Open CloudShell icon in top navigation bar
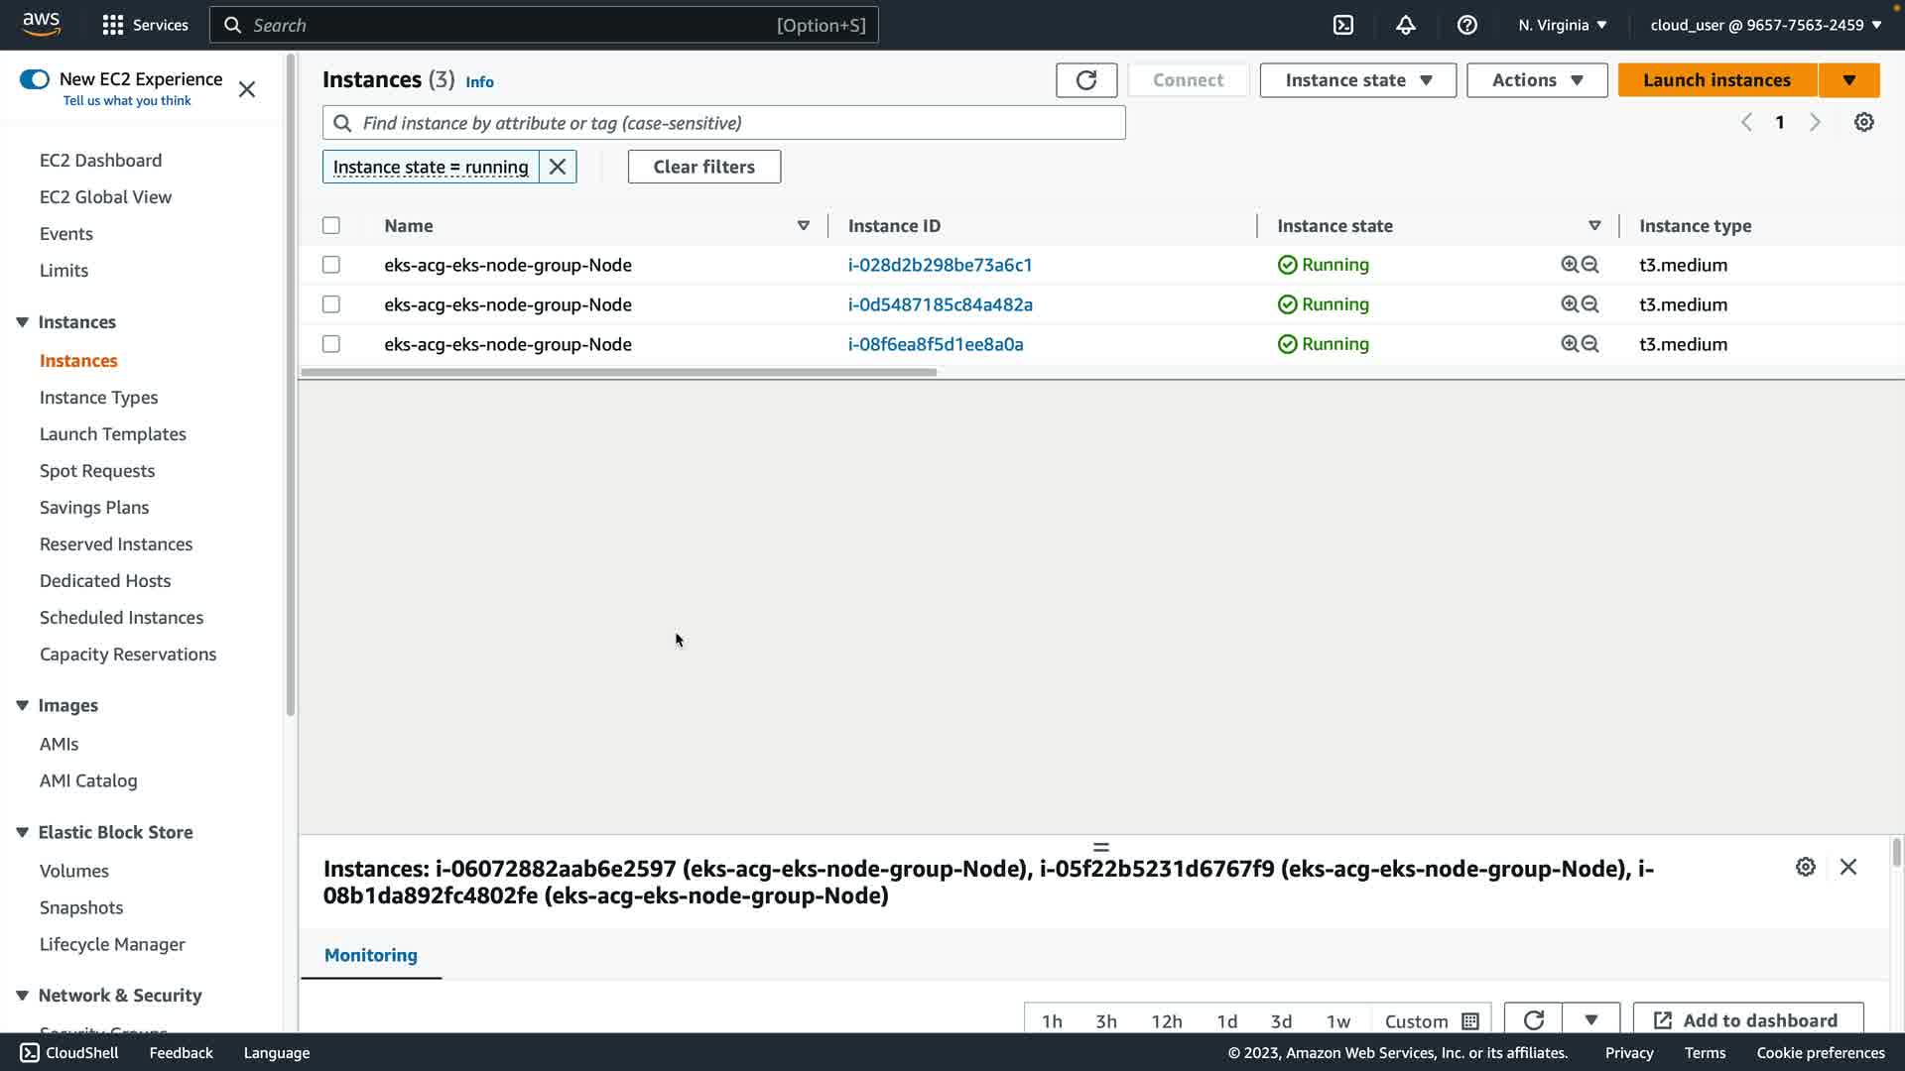 pos(1343,25)
